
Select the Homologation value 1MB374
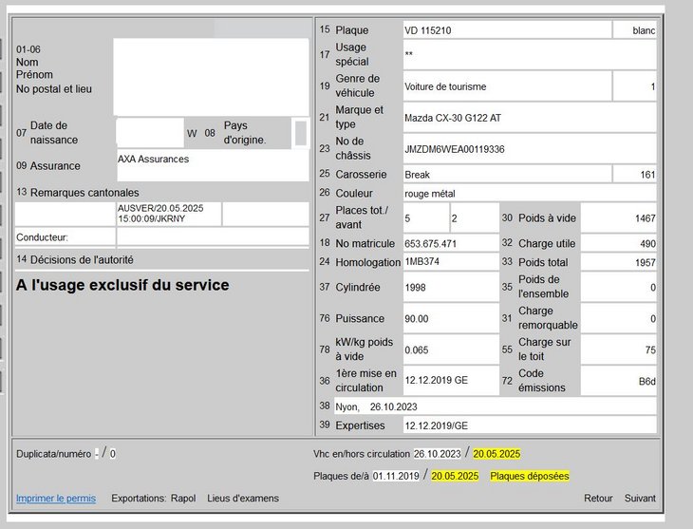tap(448, 262)
